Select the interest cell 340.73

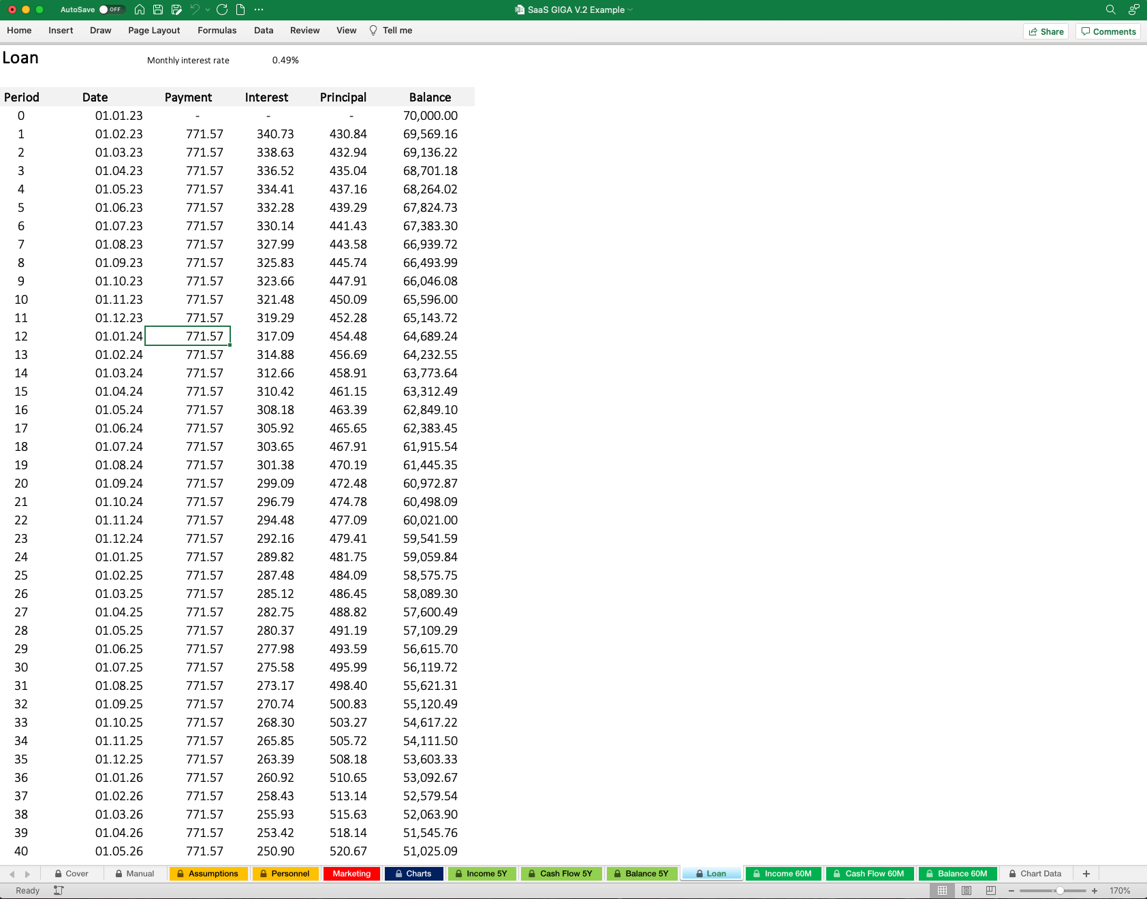275,134
